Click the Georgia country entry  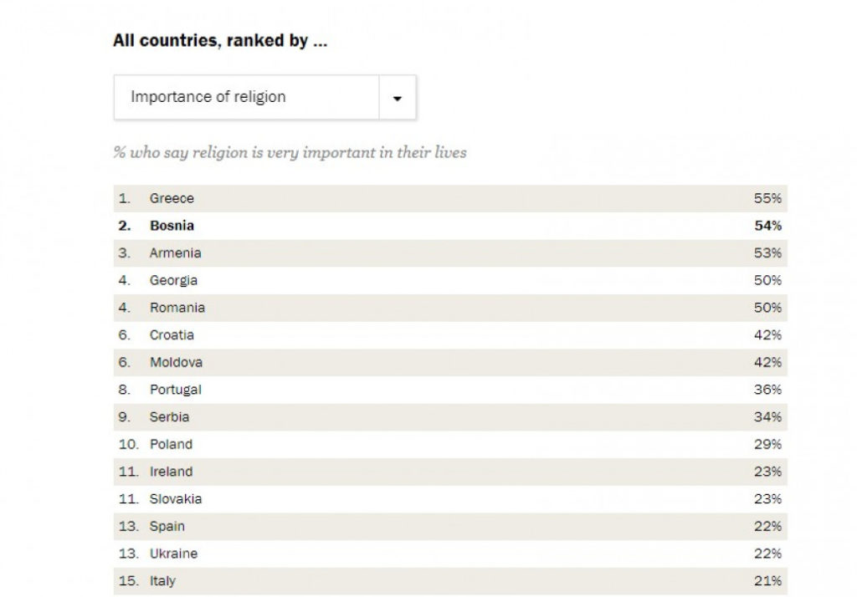173,281
